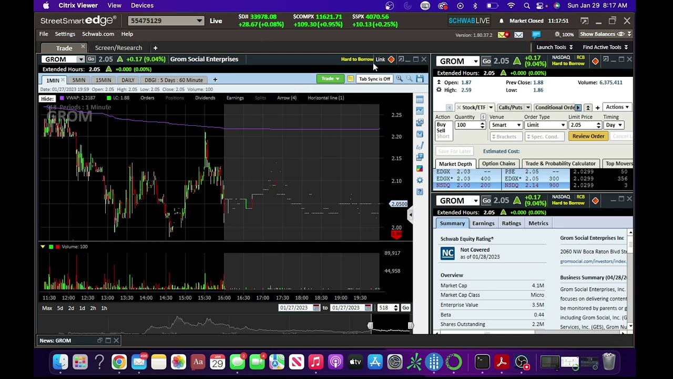Open chart settings gear in right sidebar
Viewport: 673px width, 379px height.
[x=420, y=180]
